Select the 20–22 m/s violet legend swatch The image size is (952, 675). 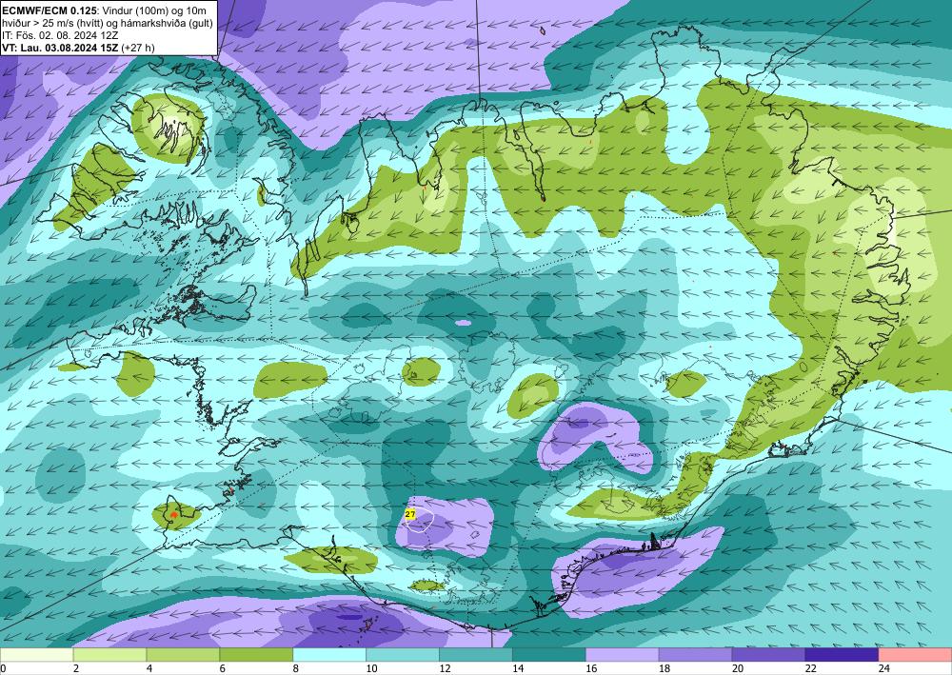click(768, 655)
